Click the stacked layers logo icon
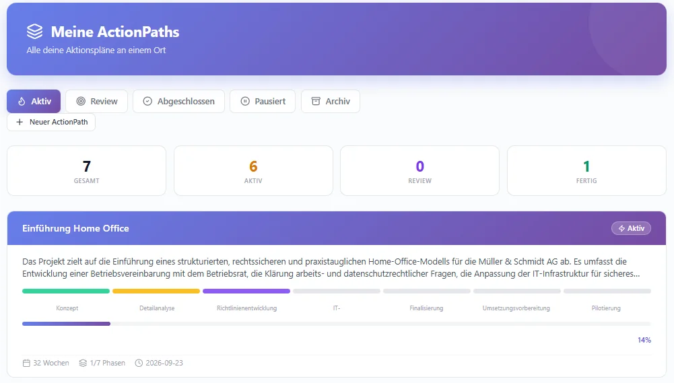This screenshot has width=674, height=383. (34, 32)
